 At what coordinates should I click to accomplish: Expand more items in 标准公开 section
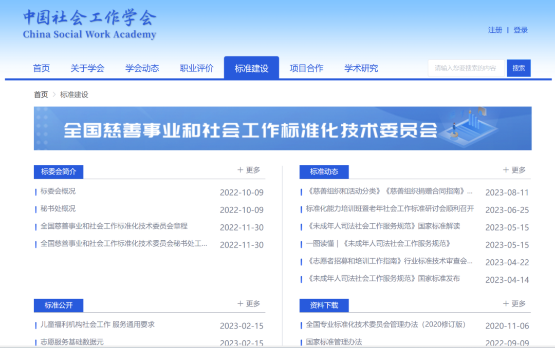point(249,303)
